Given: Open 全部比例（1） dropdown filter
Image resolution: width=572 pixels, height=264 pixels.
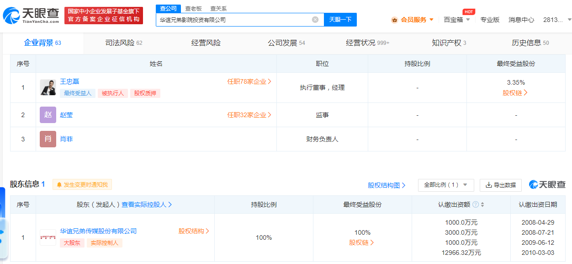Looking at the screenshot, I should [446, 185].
